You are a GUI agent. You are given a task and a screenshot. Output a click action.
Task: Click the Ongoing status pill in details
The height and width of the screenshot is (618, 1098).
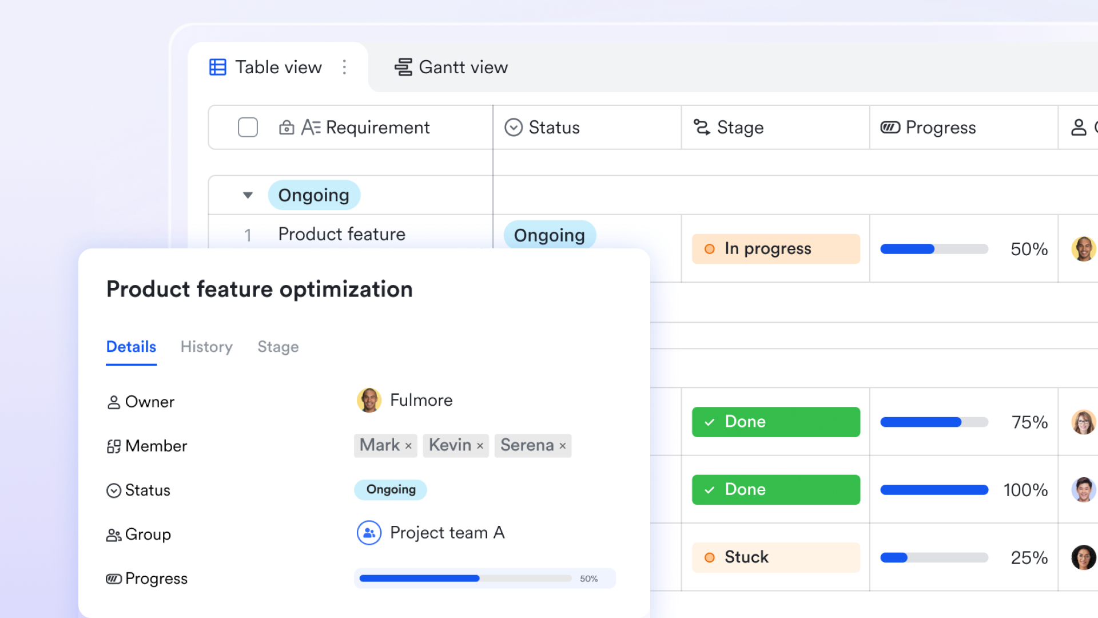(x=391, y=490)
